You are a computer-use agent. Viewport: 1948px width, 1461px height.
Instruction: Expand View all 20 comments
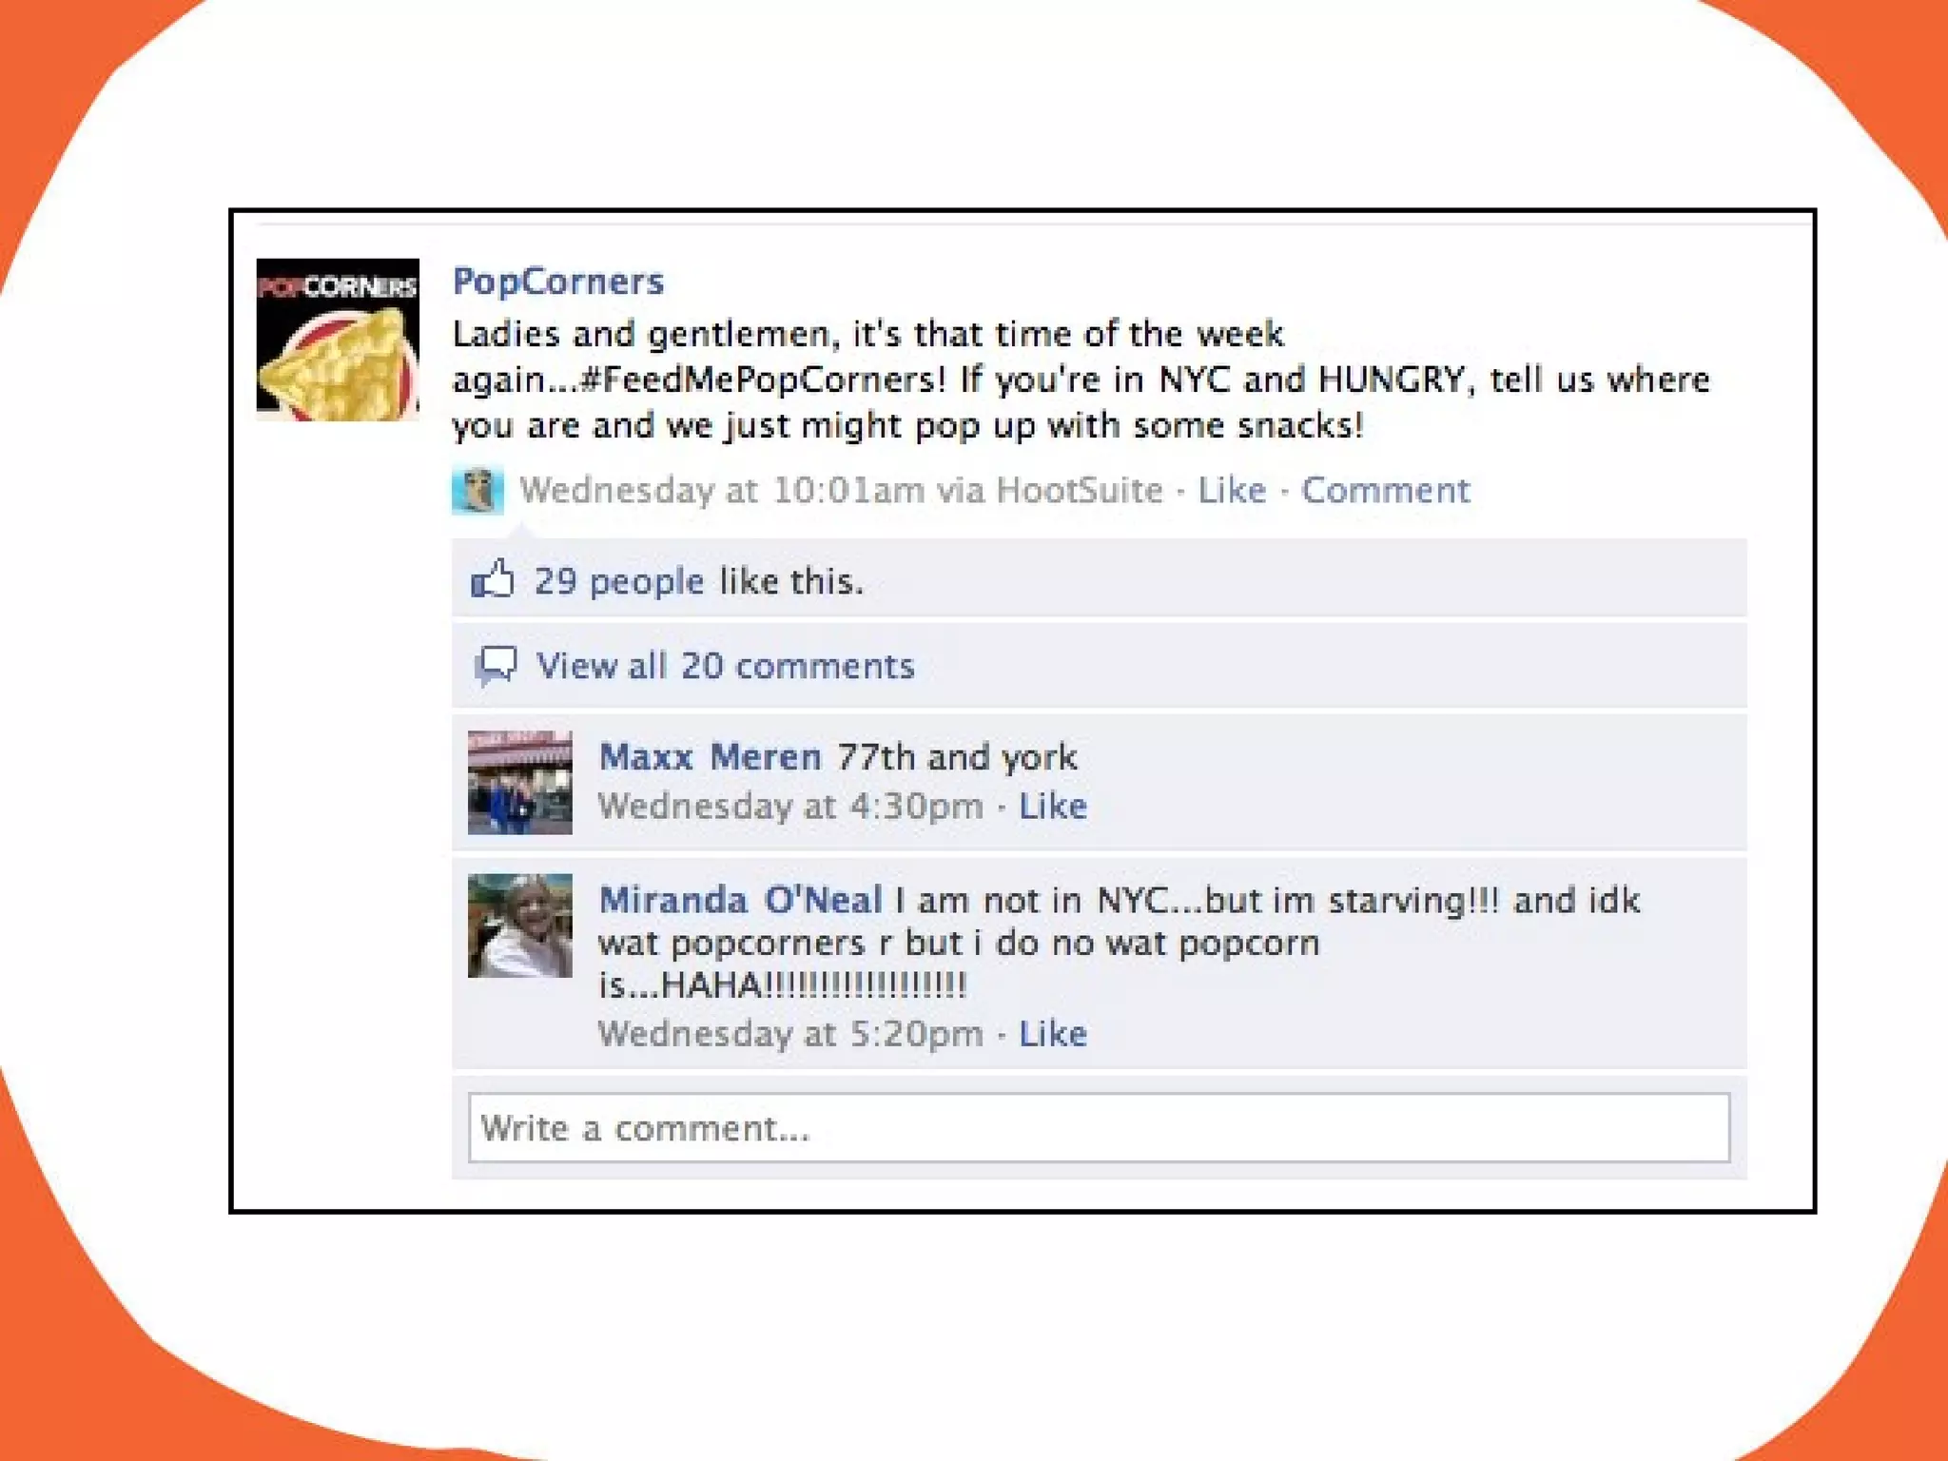point(725,666)
